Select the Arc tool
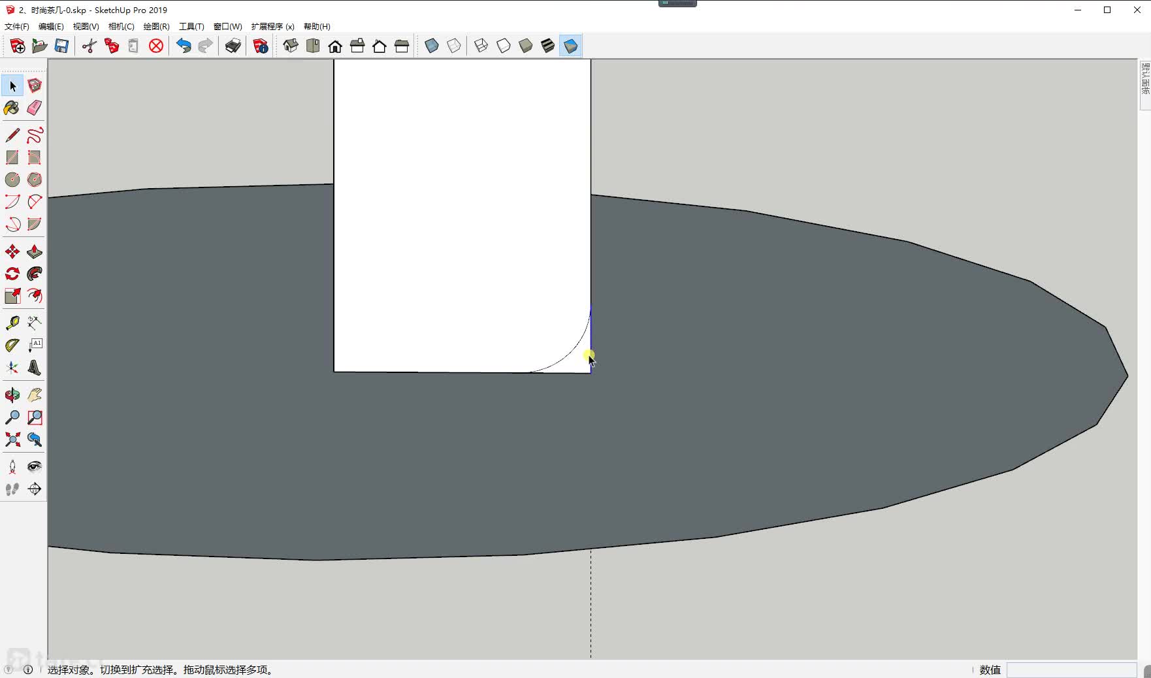This screenshot has width=1151, height=678. (12, 202)
